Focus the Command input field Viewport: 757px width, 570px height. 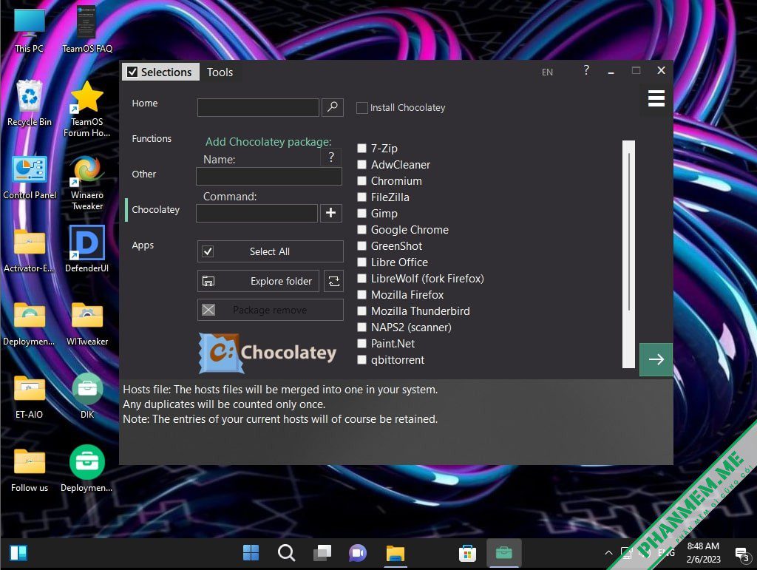[x=257, y=213]
